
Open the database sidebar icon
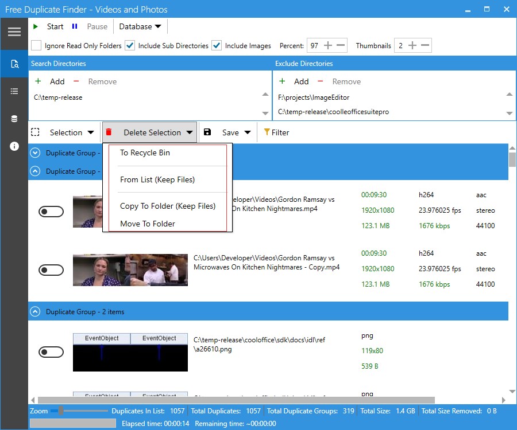point(14,119)
